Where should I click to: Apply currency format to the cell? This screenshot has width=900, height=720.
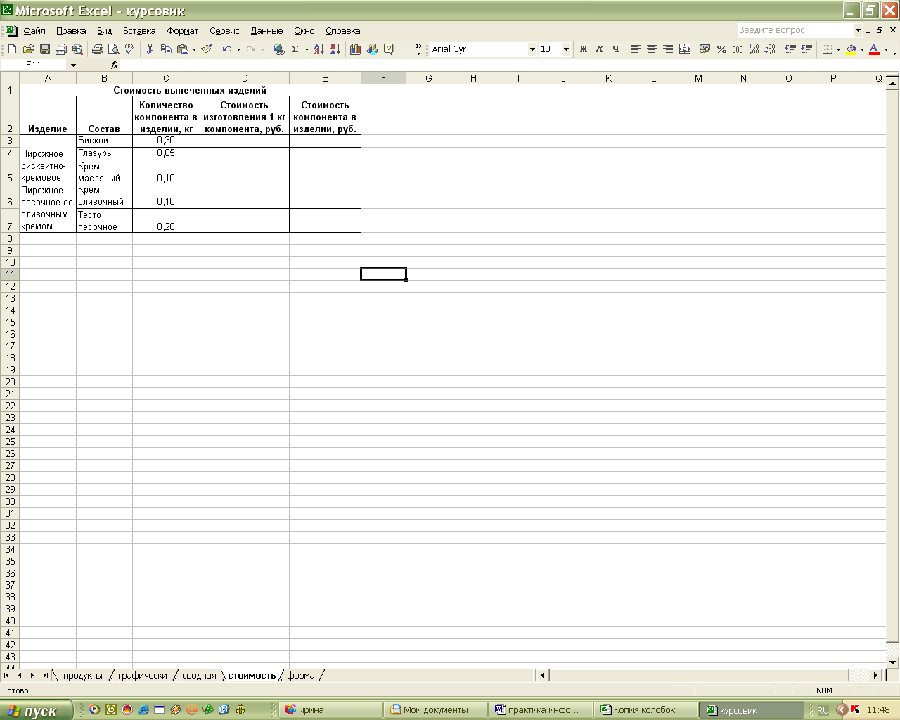(x=705, y=49)
